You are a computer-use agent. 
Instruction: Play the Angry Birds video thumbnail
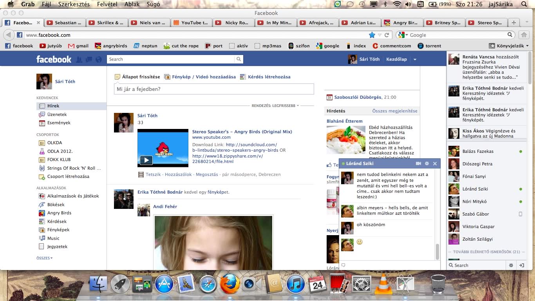163,148
